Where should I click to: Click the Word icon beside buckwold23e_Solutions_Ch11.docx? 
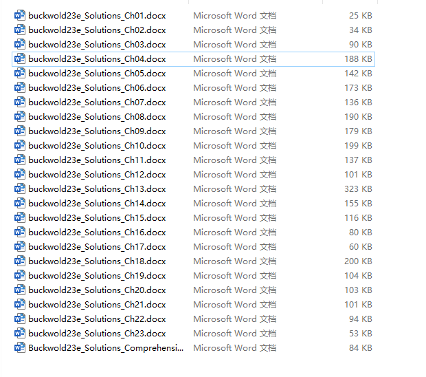click(x=20, y=160)
